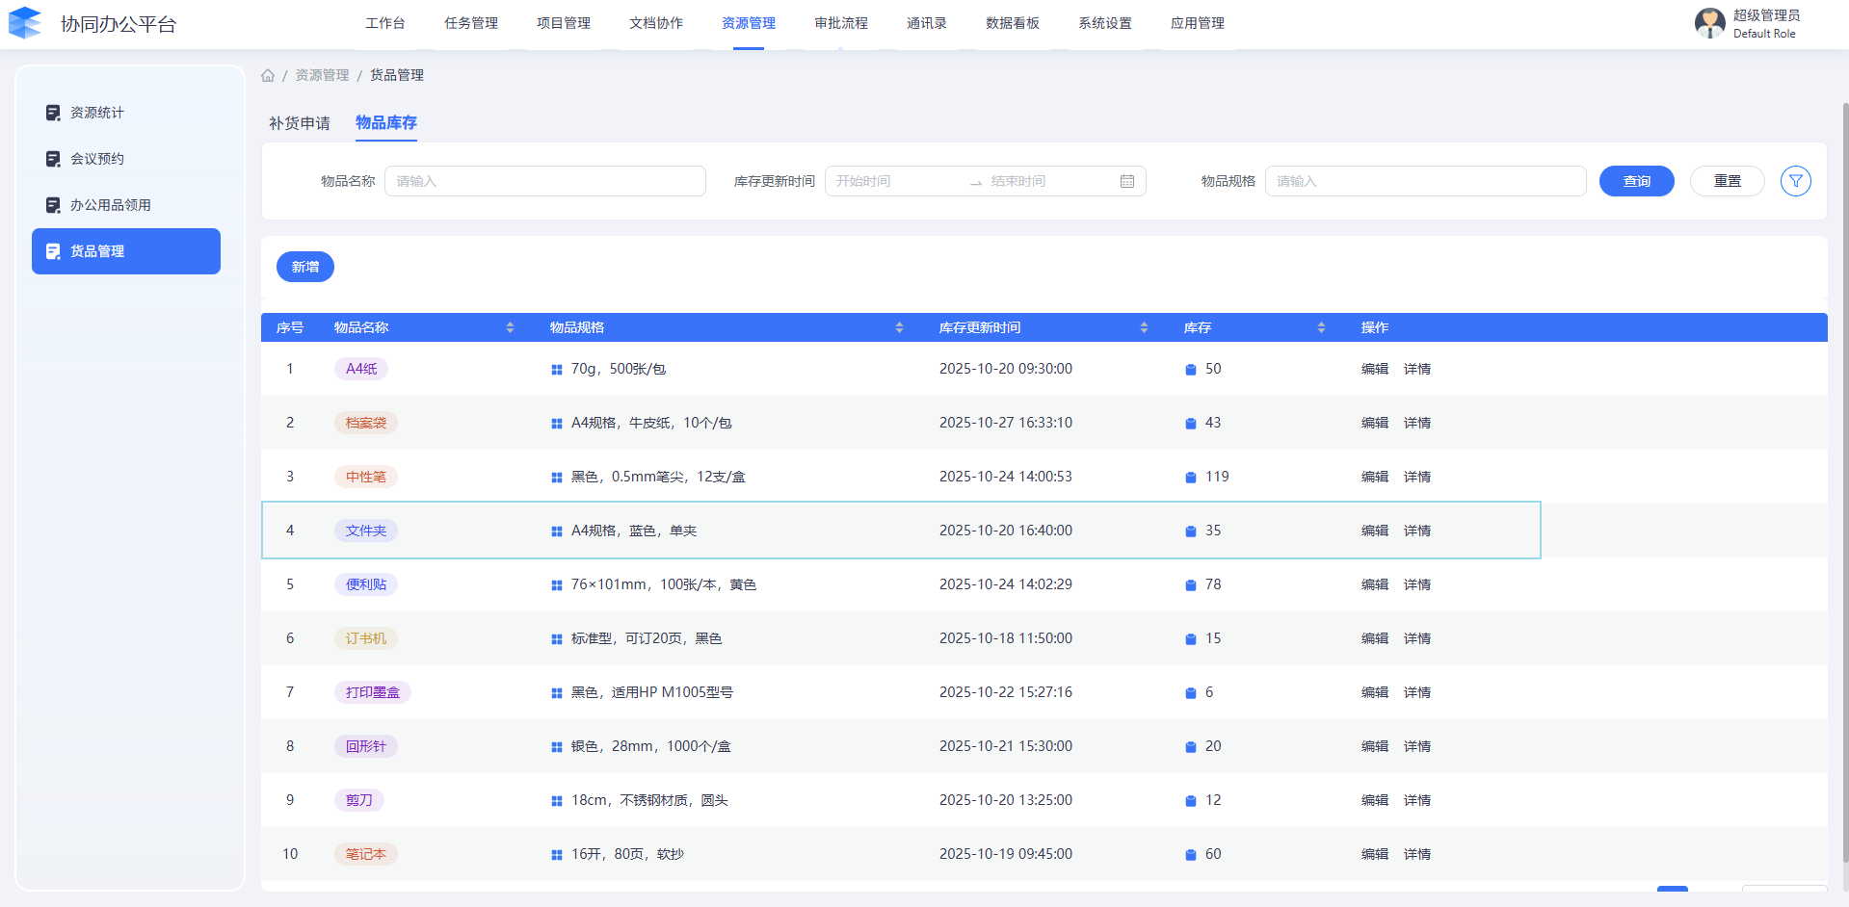The width and height of the screenshot is (1849, 907).
Task: Click the calendar icon in date range
Action: point(1126,181)
